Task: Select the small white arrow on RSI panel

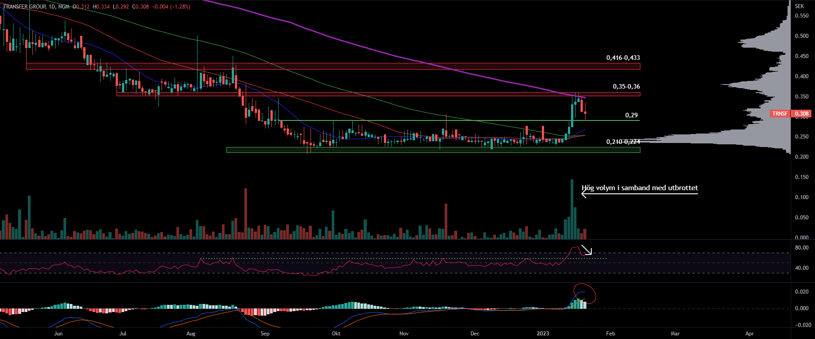Action: (x=586, y=250)
